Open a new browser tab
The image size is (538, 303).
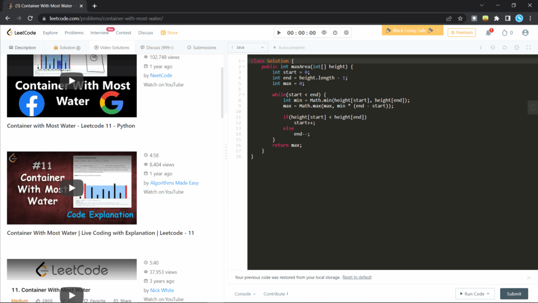95,6
